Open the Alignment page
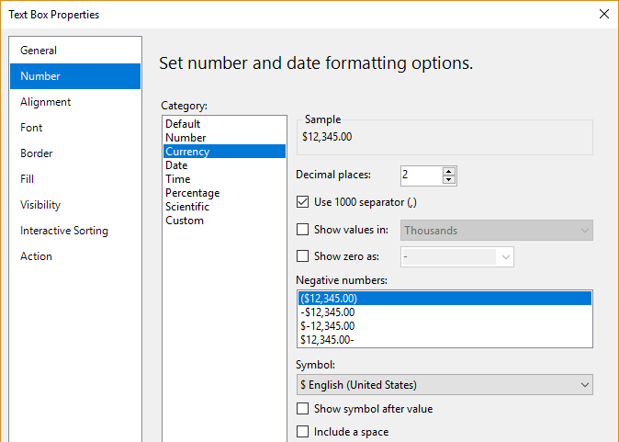The image size is (619, 442). (x=46, y=102)
